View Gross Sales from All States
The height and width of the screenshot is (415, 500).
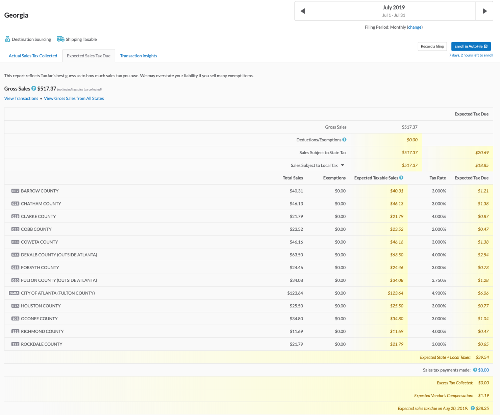[74, 98]
